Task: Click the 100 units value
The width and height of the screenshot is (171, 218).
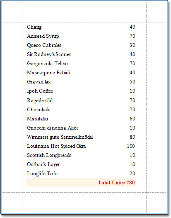Action: pyautogui.click(x=131, y=146)
